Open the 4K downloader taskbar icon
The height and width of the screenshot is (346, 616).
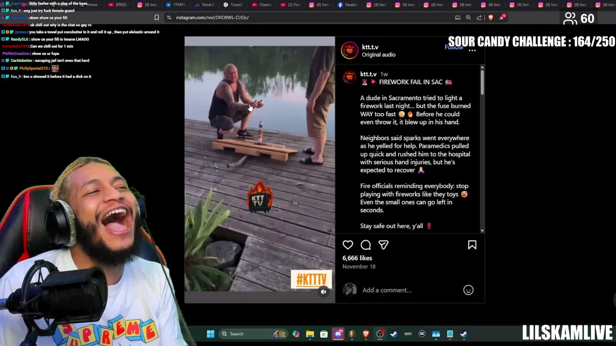coord(422,334)
